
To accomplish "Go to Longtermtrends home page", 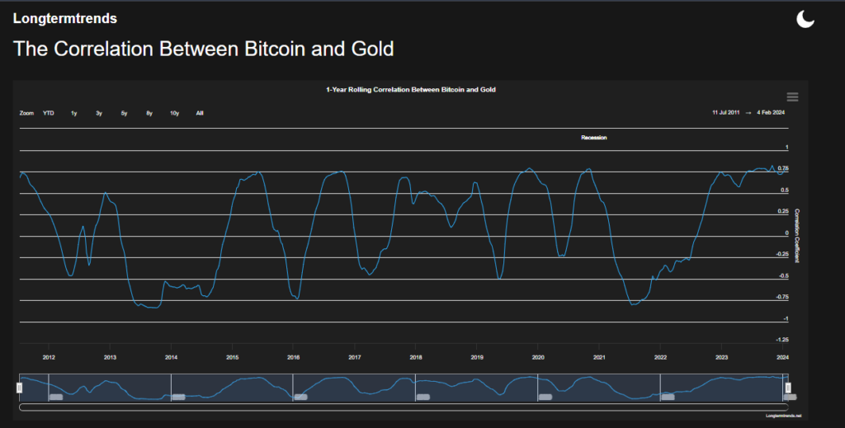I will tap(64, 18).
